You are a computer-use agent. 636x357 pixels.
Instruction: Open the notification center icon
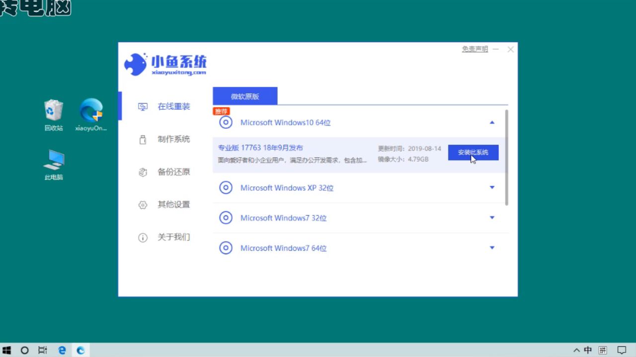click(621, 350)
